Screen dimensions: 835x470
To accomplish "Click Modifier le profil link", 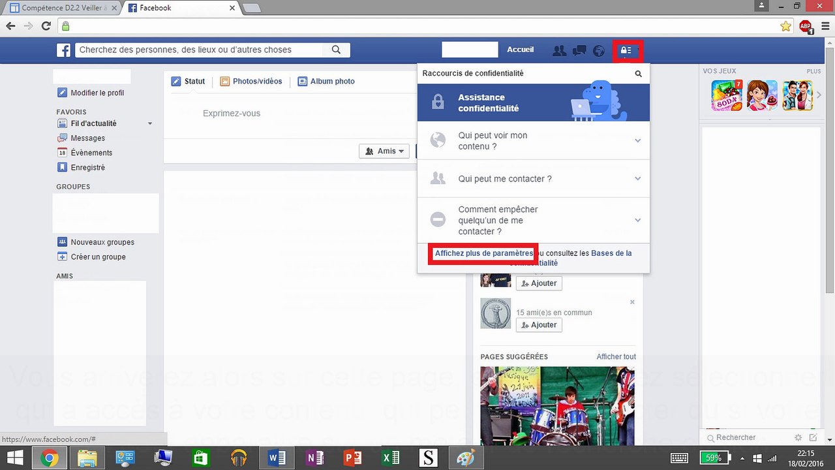I will click(x=90, y=93).
